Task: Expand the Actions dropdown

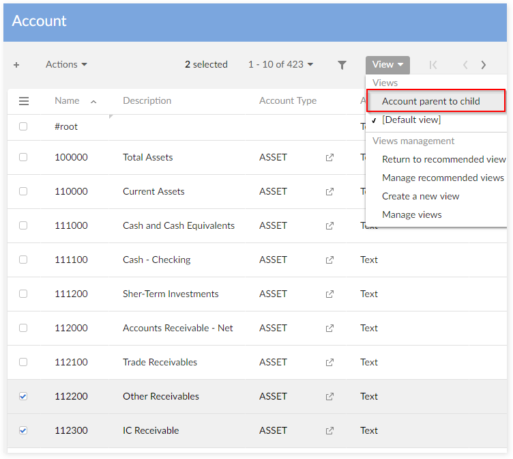Action: click(x=66, y=64)
